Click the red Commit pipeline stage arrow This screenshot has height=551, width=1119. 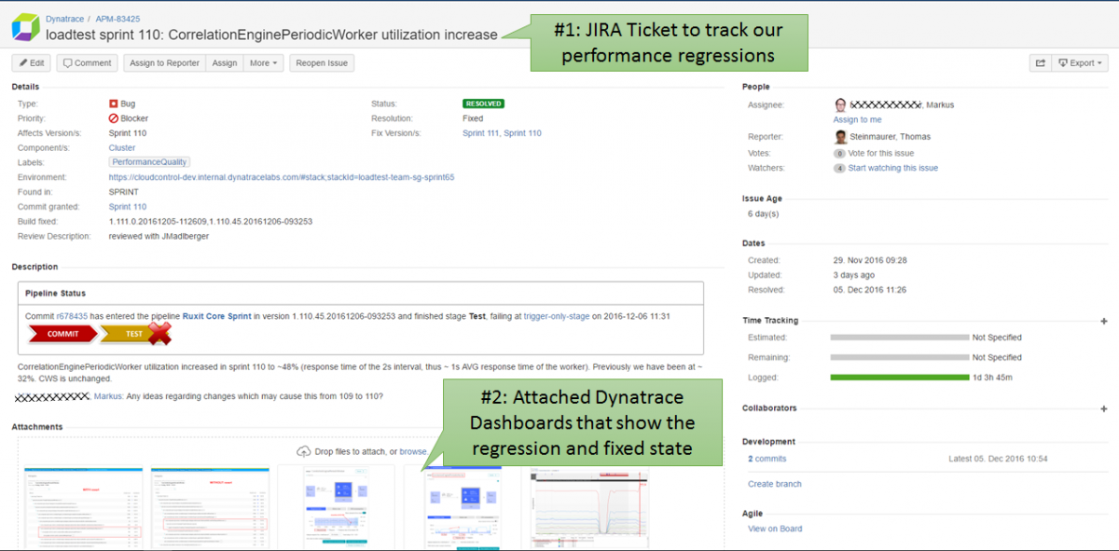tap(62, 334)
